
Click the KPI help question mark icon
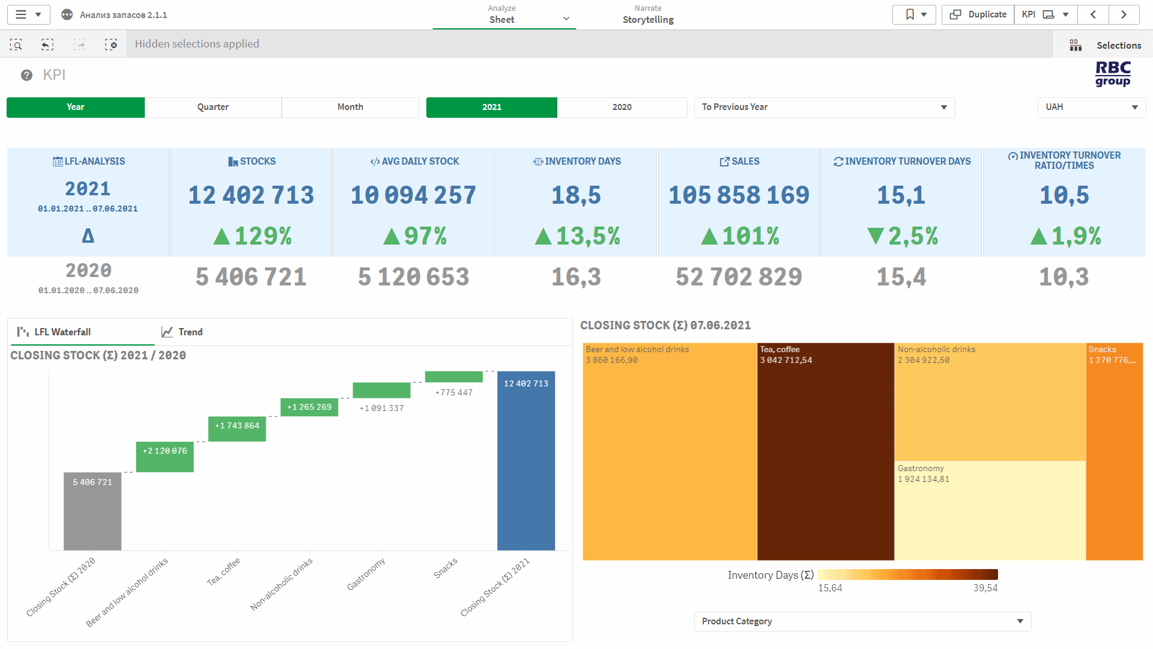point(26,75)
